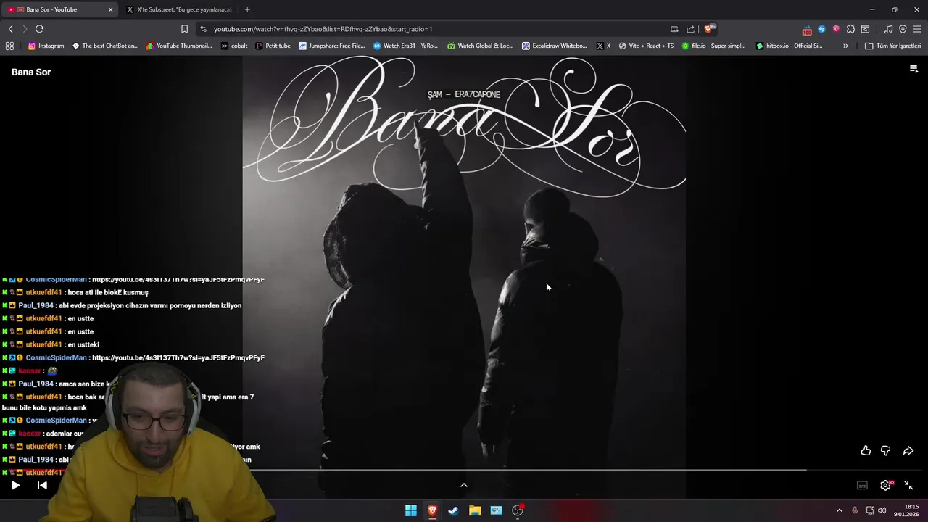Open the cobalt bookmark
Image resolution: width=928 pixels, height=522 pixels.
click(x=234, y=46)
